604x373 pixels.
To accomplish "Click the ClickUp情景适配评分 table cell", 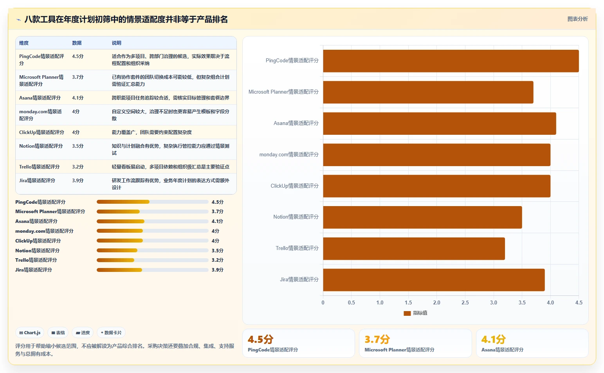I will click(42, 132).
